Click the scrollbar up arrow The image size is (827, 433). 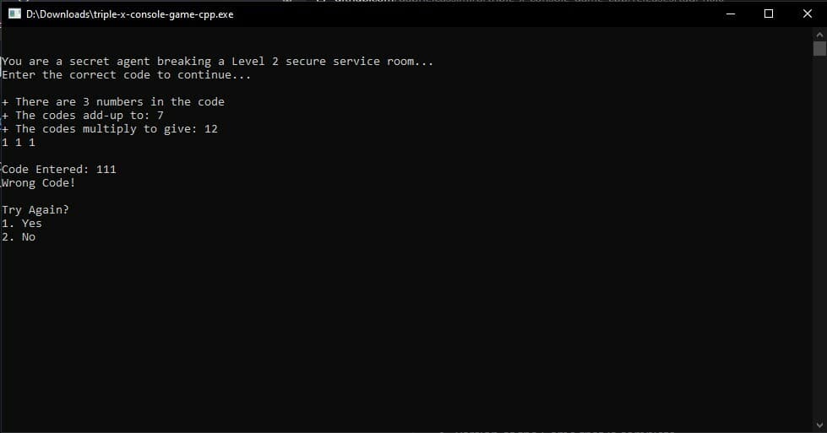pos(819,35)
